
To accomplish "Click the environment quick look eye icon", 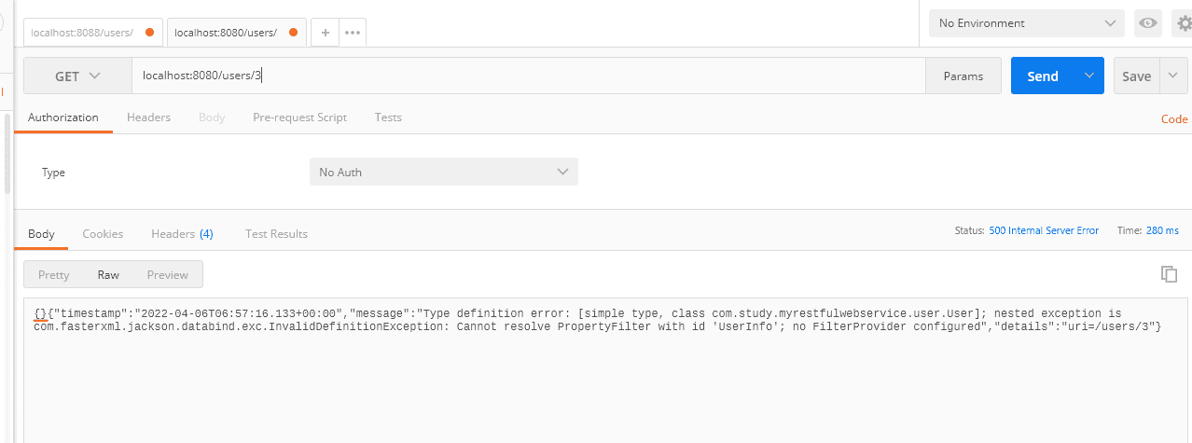I will tap(1147, 23).
